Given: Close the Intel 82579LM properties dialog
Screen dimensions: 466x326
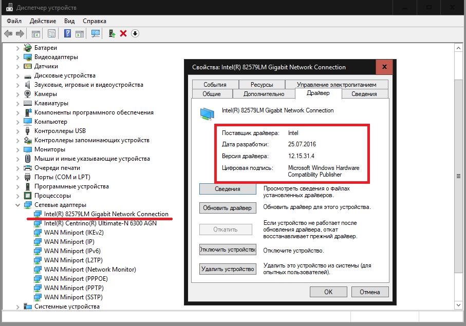Looking at the screenshot, I should 384,67.
